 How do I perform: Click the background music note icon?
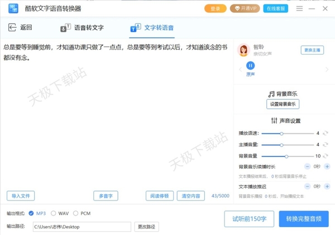coord(271,94)
